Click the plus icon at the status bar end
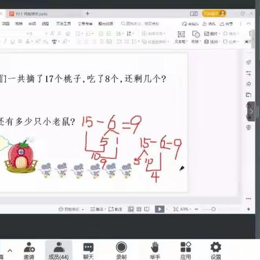This screenshot has width=260, height=260. [x=249, y=209]
